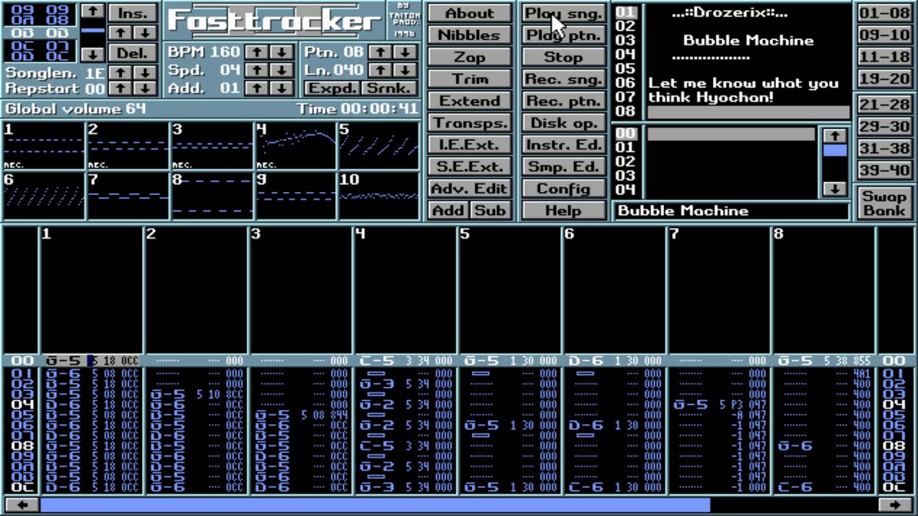
Task: Click the Del. button for song position
Action: click(133, 54)
